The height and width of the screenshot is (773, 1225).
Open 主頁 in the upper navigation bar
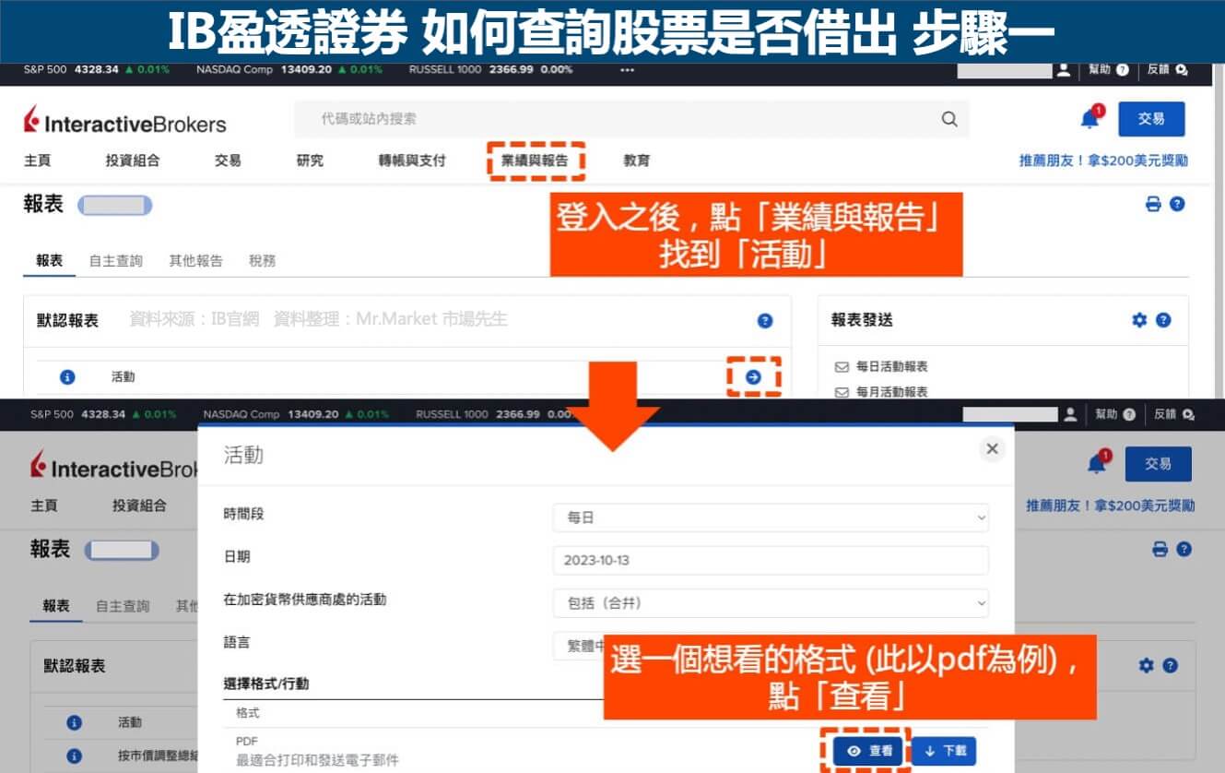(38, 161)
